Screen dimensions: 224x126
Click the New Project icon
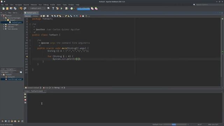(7, 8)
